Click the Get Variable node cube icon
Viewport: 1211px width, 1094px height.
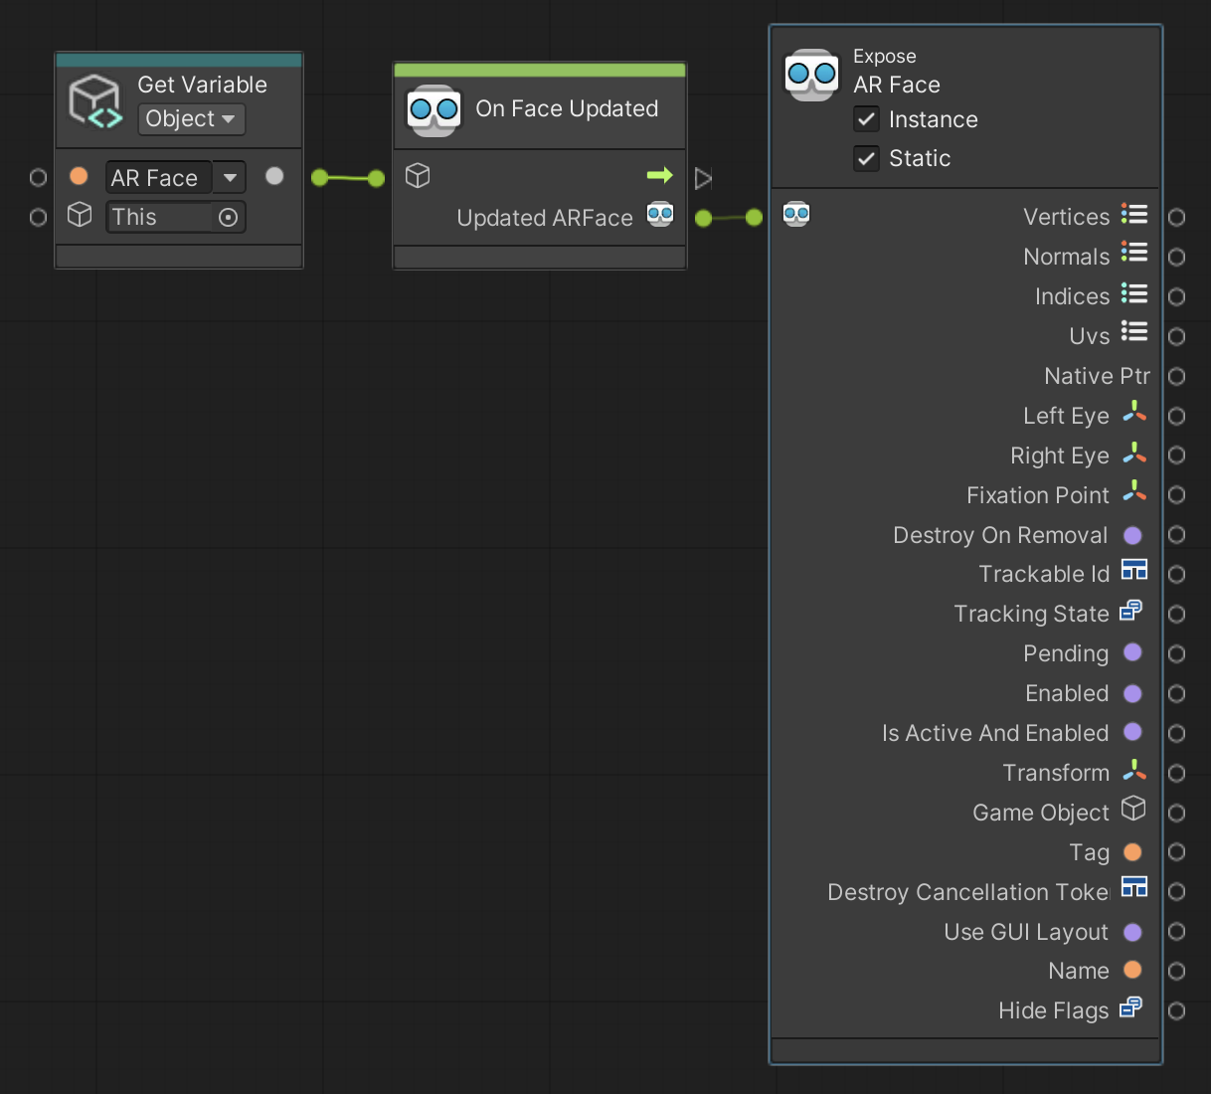tap(95, 101)
